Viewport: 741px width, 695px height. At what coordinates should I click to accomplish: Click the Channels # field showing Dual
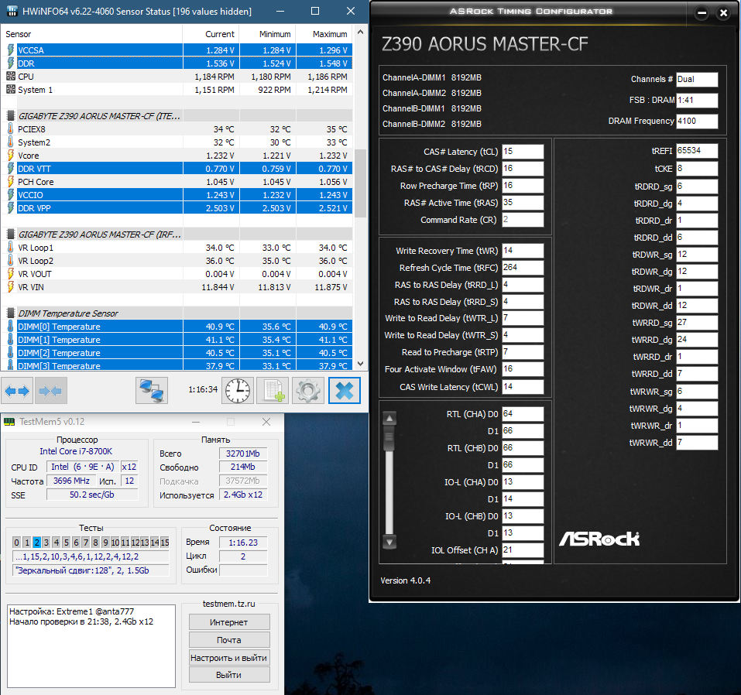697,80
